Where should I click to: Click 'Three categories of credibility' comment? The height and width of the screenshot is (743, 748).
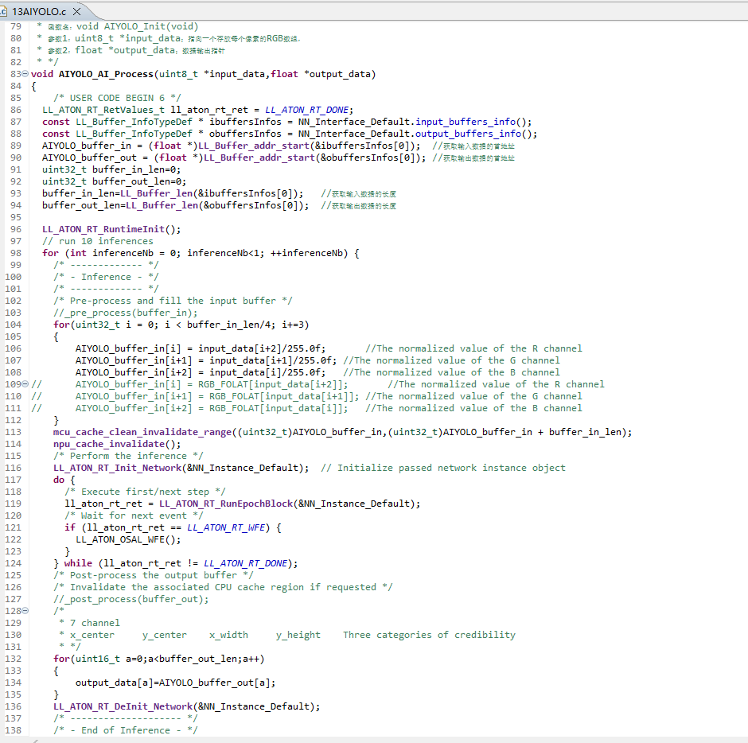click(430, 635)
